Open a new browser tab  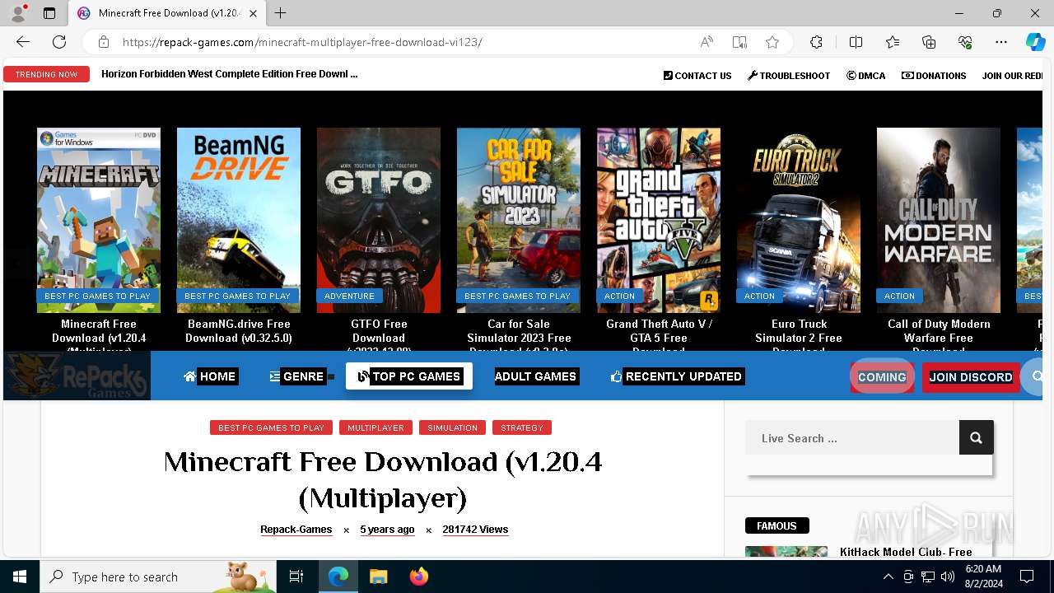pyautogui.click(x=281, y=13)
